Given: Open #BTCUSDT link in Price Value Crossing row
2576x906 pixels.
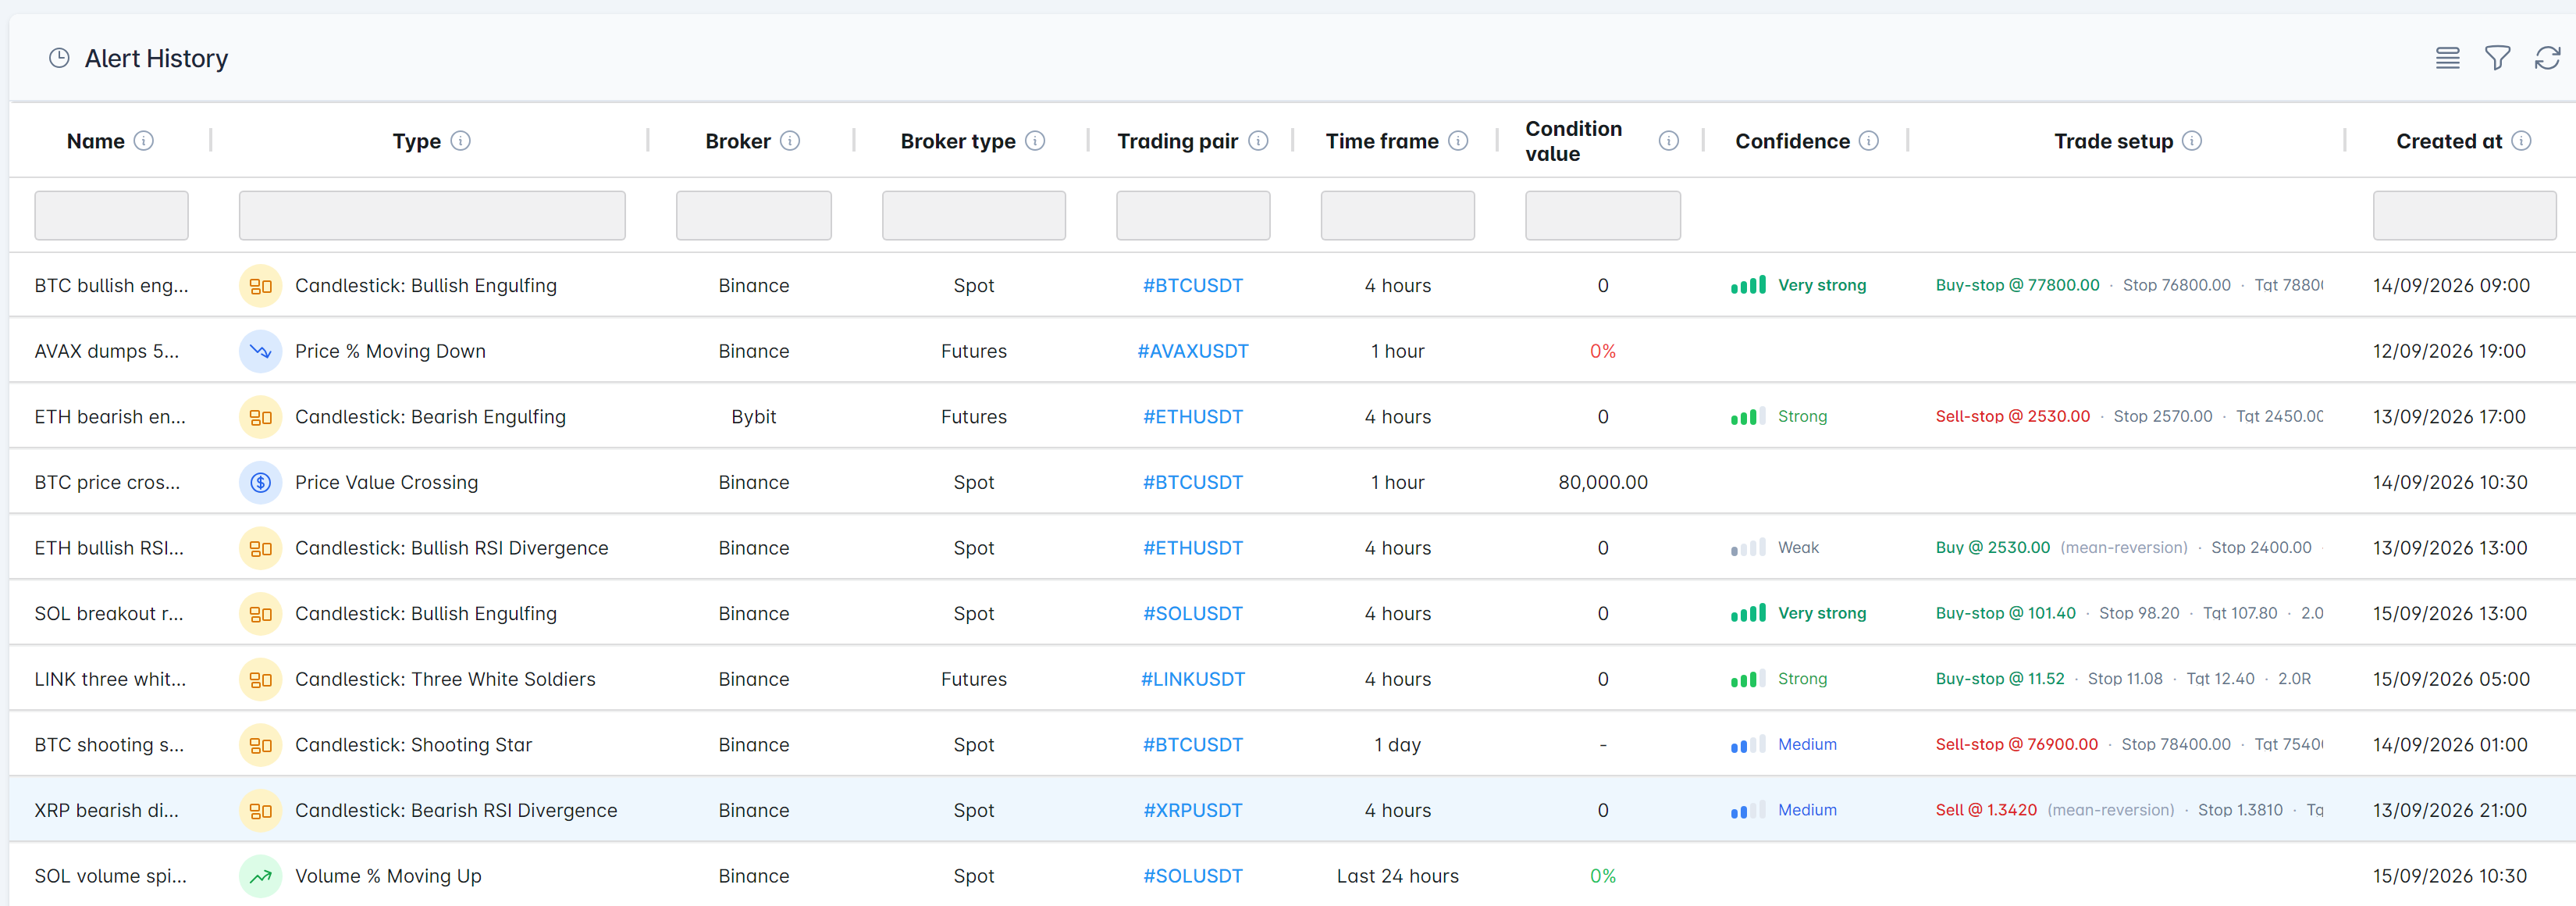Looking at the screenshot, I should pos(1193,483).
